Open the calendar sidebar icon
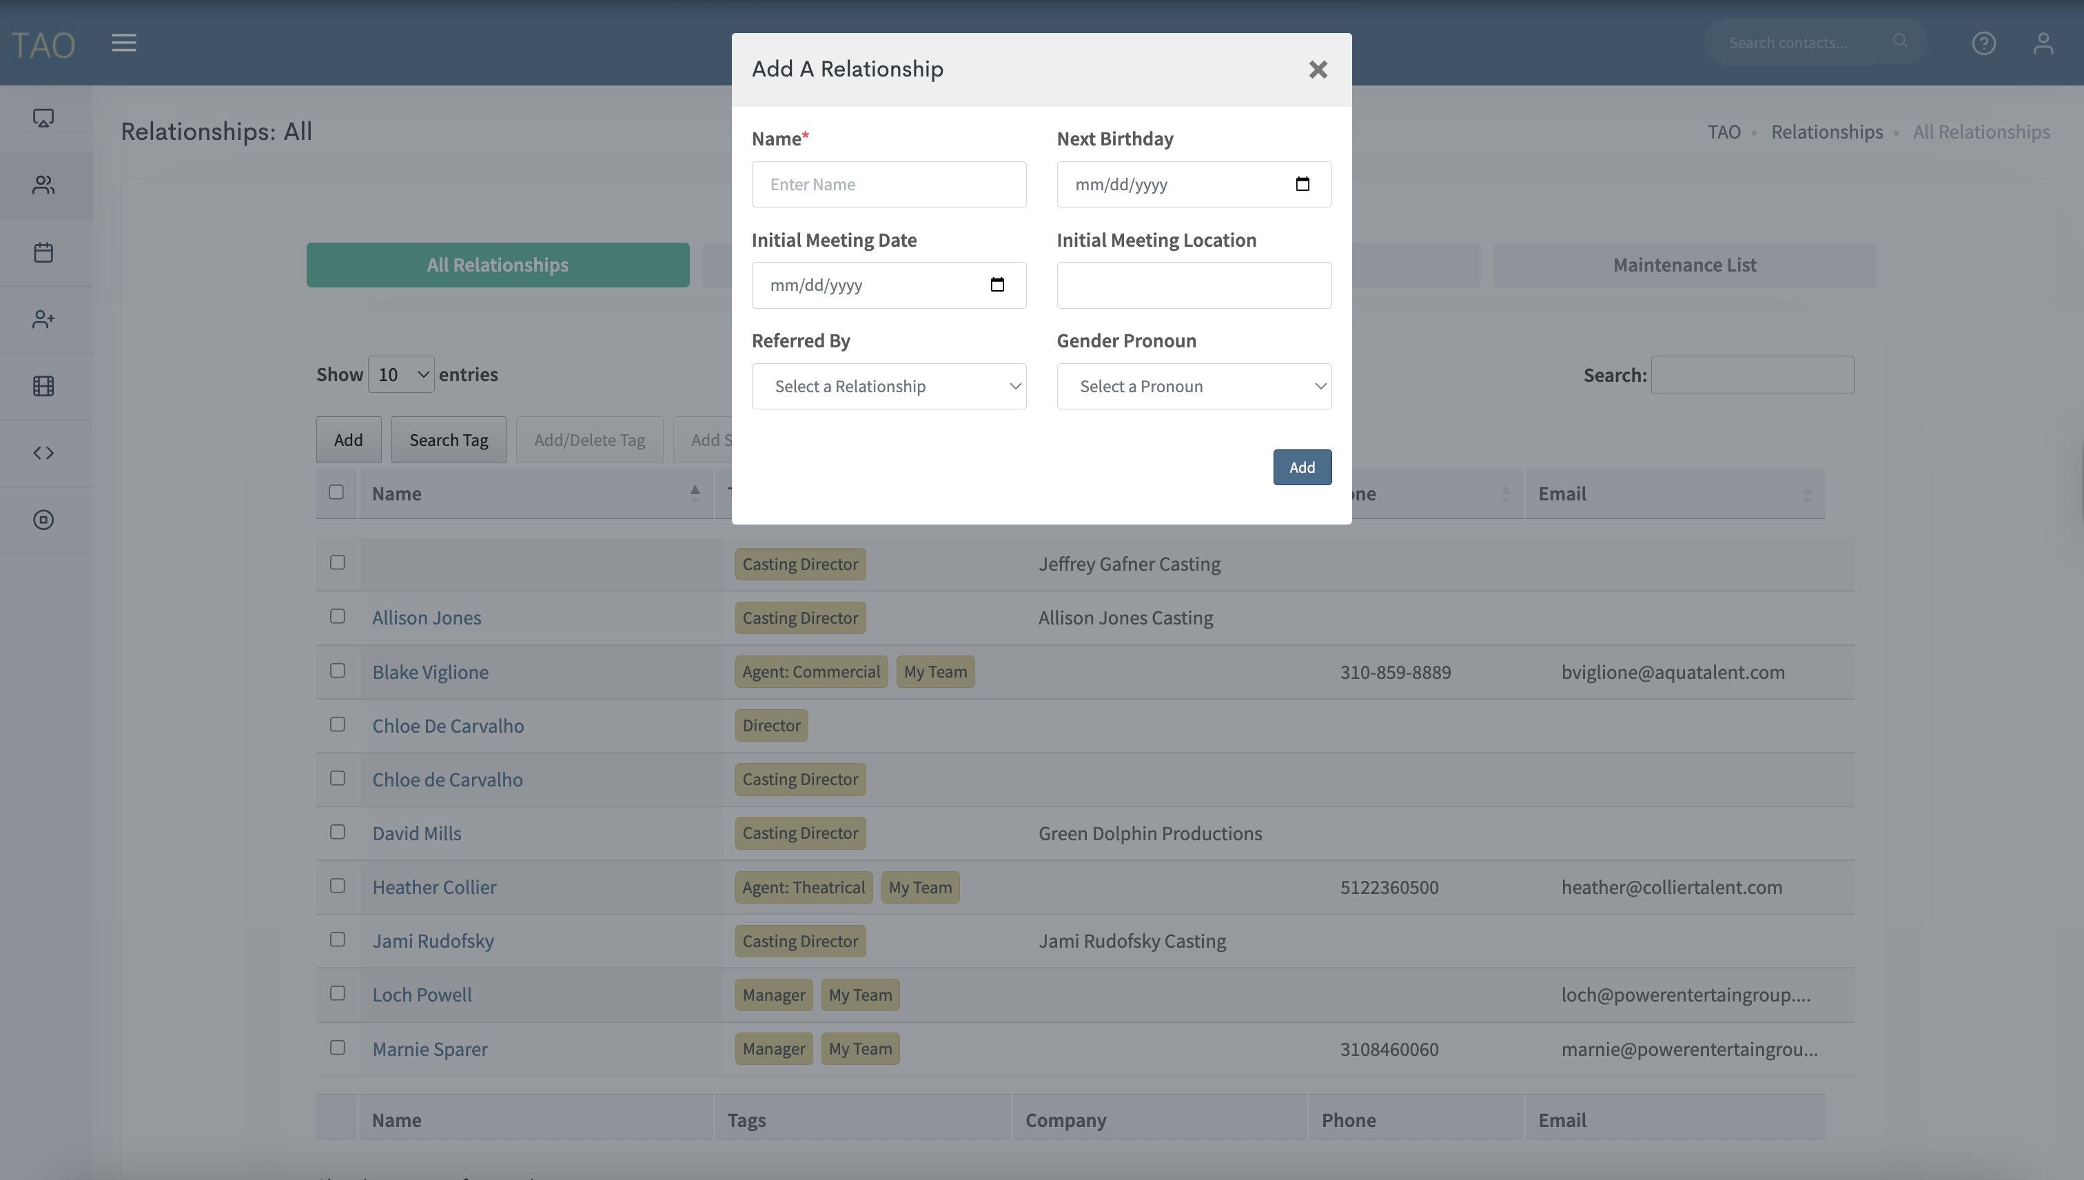Image resolution: width=2084 pixels, height=1180 pixels. (43, 252)
